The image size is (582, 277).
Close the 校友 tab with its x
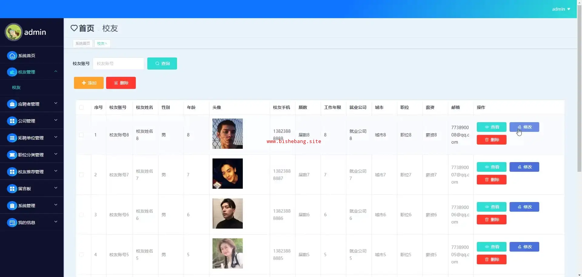106,44
